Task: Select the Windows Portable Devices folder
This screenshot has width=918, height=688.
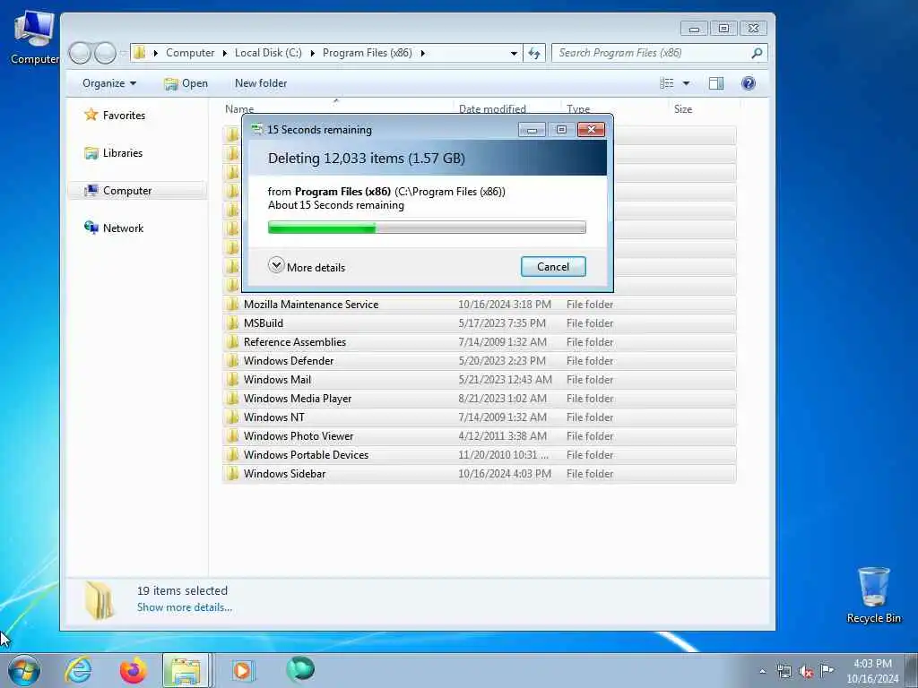Action: pyautogui.click(x=479, y=454)
